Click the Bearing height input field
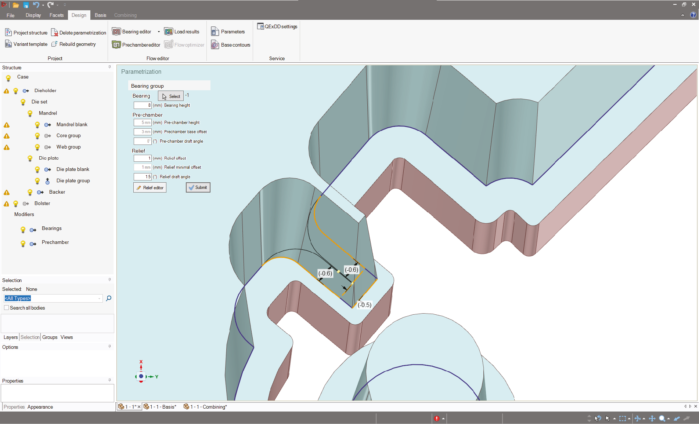Viewport: 699px width, 424px height. [x=143, y=105]
